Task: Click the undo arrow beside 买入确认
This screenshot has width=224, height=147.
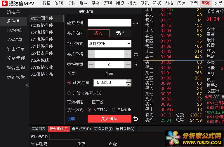Action: click(136, 119)
